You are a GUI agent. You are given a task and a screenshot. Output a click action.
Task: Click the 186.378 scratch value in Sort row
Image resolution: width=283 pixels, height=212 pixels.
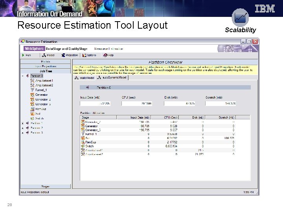229,138
